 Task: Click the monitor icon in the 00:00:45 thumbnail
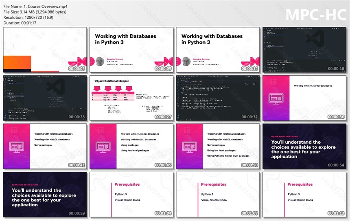(x=103, y=147)
